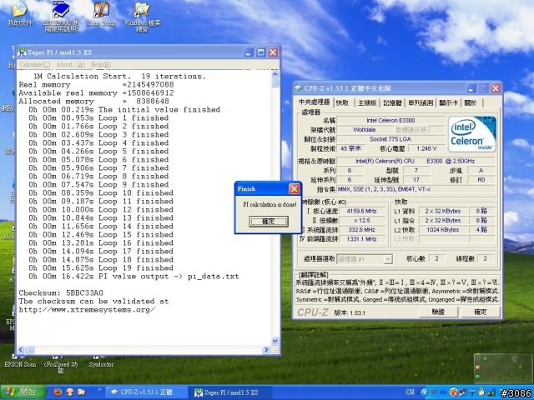Close the CPU-Z window
534x400 pixels.
(496, 88)
